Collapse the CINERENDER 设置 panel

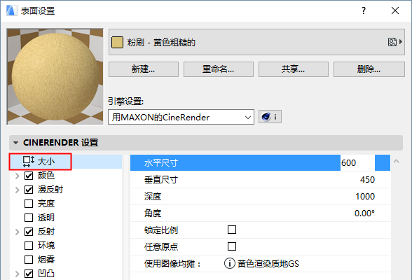(x=15, y=143)
